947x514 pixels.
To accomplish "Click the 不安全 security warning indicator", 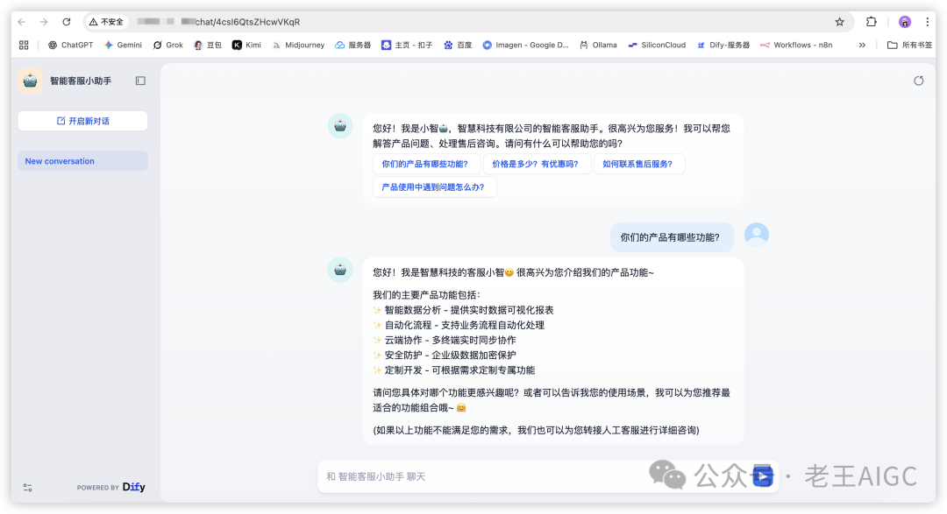I will click(x=106, y=22).
